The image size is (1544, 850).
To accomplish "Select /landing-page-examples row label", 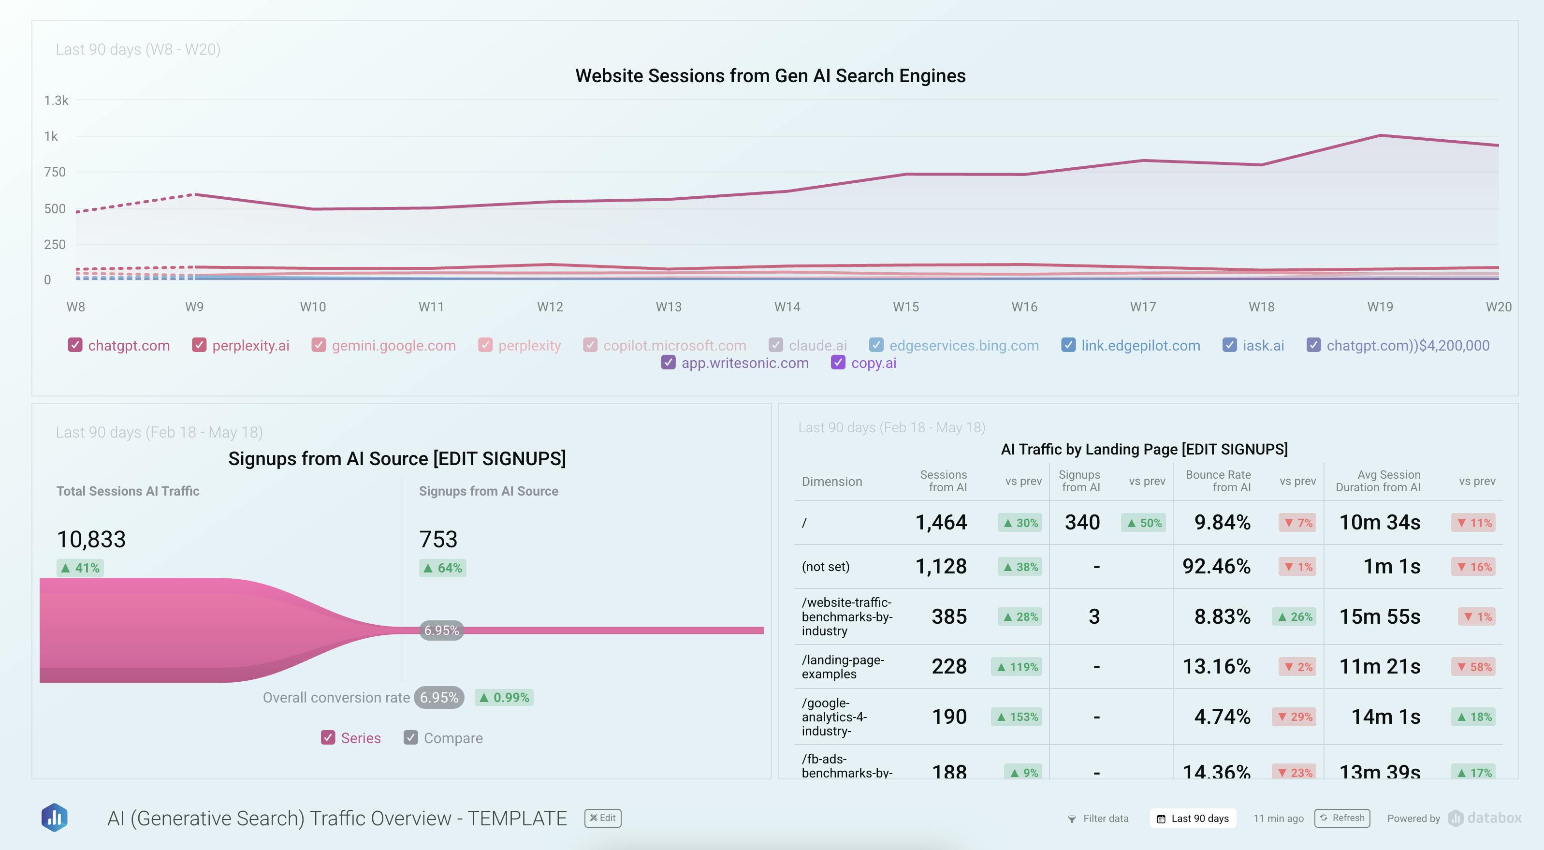I will tap(843, 667).
